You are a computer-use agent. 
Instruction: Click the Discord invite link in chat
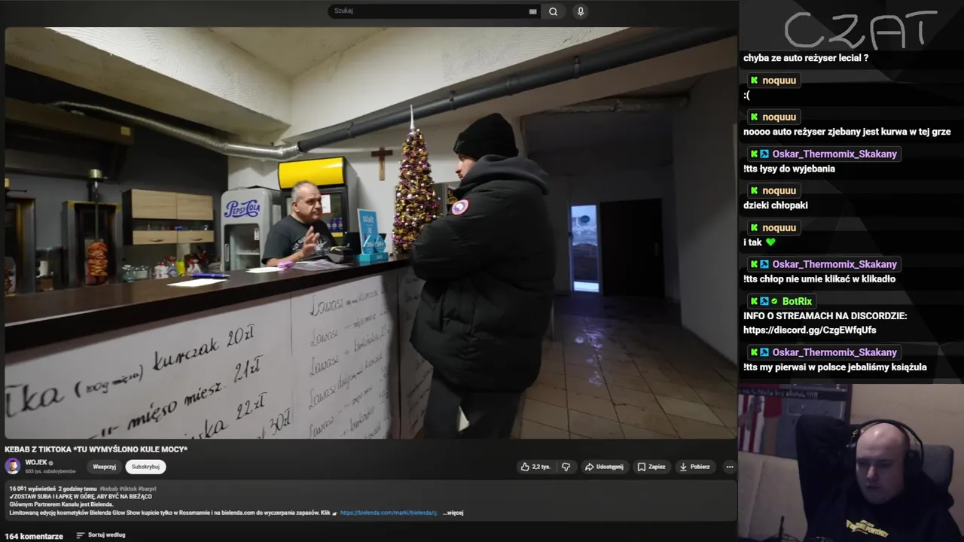tap(810, 330)
